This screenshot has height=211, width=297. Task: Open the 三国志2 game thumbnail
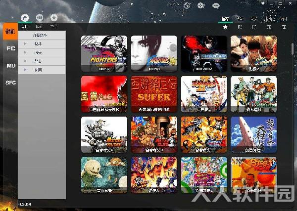point(204,94)
